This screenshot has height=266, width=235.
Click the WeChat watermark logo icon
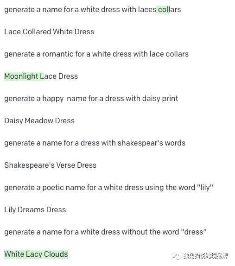click(176, 256)
